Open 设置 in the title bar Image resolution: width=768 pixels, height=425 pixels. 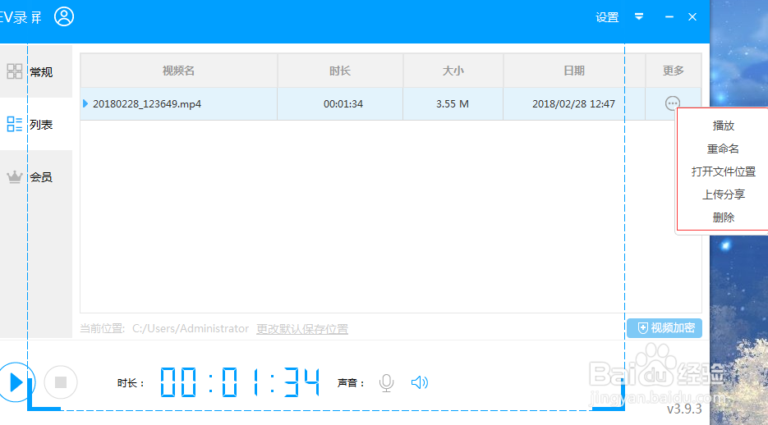click(607, 17)
